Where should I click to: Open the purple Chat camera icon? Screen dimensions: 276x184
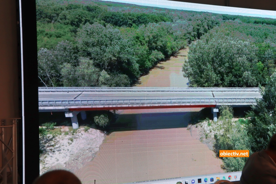click(x=193, y=181)
